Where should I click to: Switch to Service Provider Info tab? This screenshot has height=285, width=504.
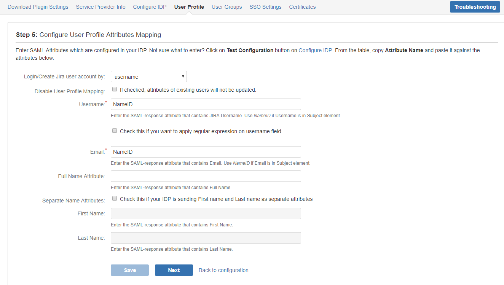coord(100,7)
